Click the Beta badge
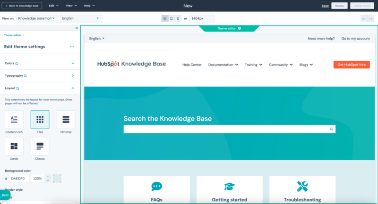 (5, 195)
